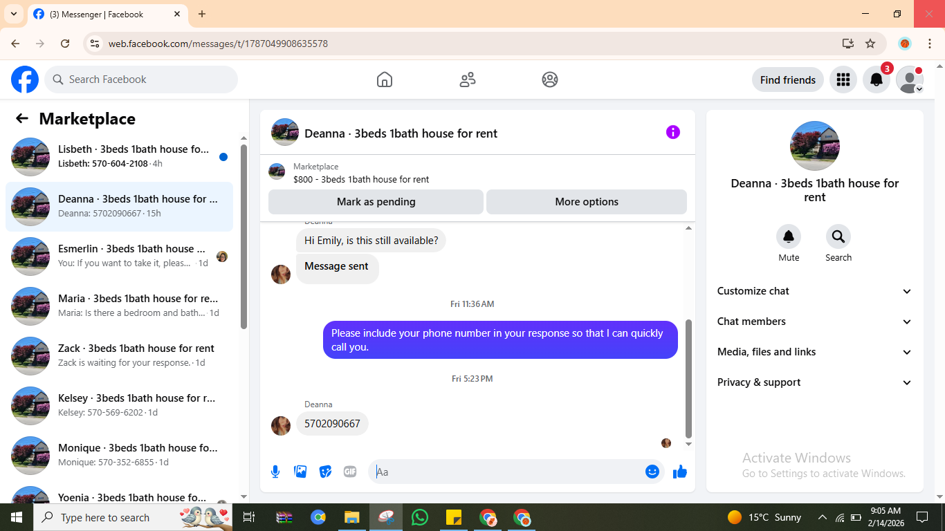Send a thumbs-up like
The image size is (945, 531).
coord(680,472)
